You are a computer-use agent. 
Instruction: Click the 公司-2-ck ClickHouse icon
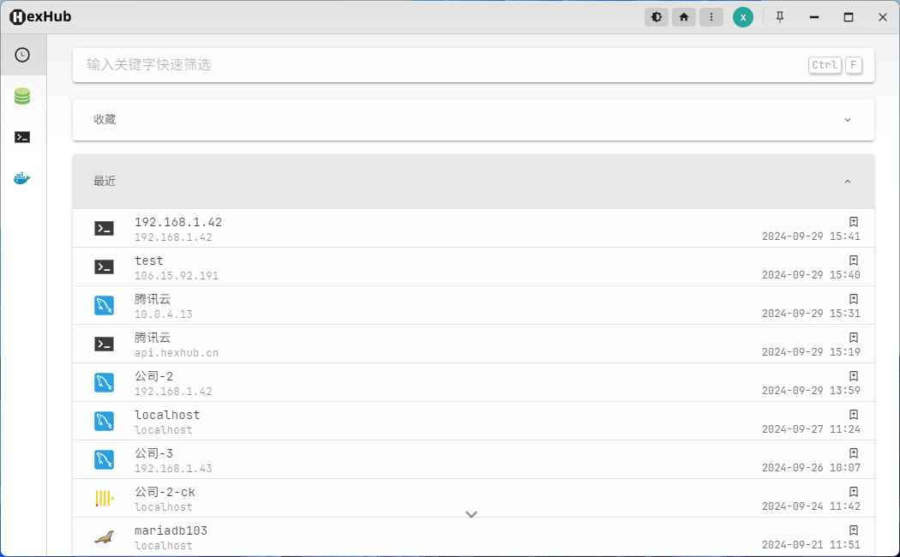pos(104,498)
